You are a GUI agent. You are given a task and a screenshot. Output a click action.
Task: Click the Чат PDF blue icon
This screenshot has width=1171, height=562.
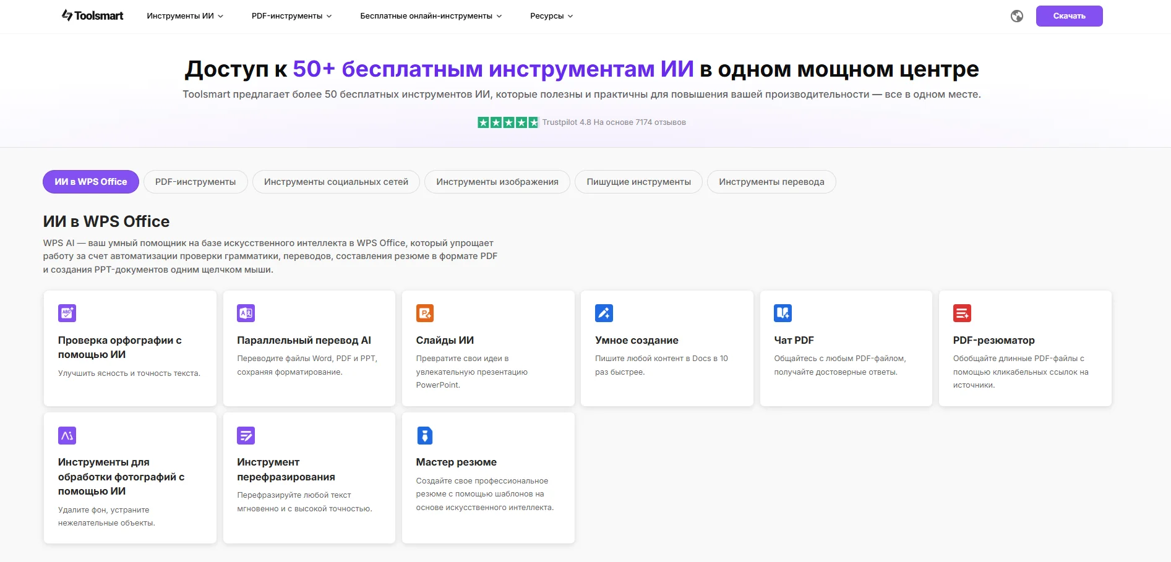(783, 313)
